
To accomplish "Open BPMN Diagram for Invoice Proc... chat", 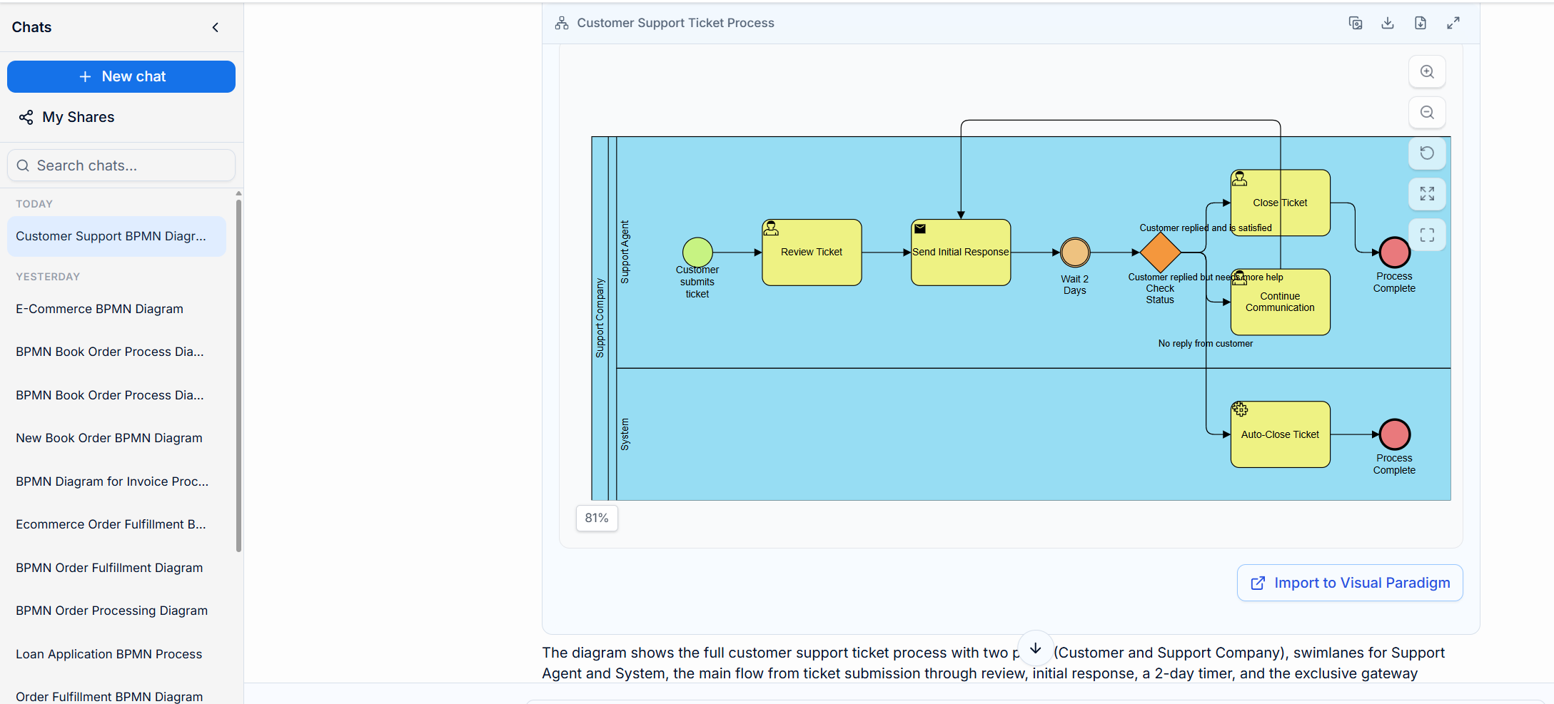I will [112, 481].
